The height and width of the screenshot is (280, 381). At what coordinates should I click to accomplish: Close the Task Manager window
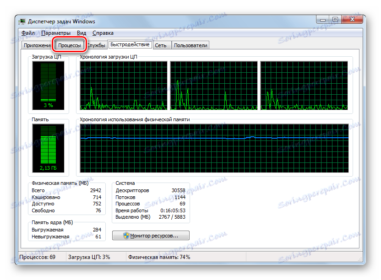[352, 20]
